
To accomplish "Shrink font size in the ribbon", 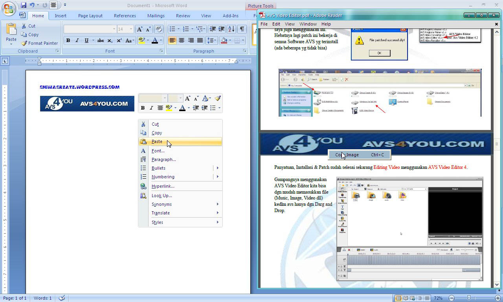I will pos(149,29).
